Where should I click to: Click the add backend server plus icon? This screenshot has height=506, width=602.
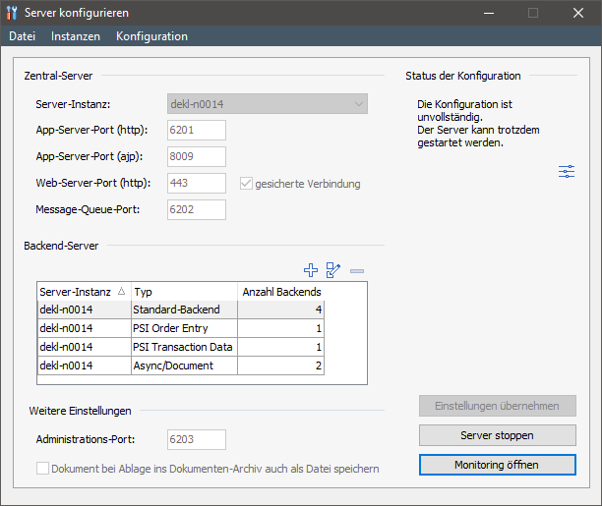point(311,270)
